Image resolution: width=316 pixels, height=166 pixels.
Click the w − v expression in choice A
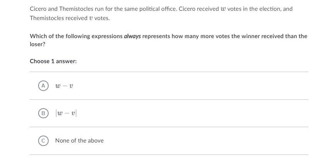(x=64, y=86)
